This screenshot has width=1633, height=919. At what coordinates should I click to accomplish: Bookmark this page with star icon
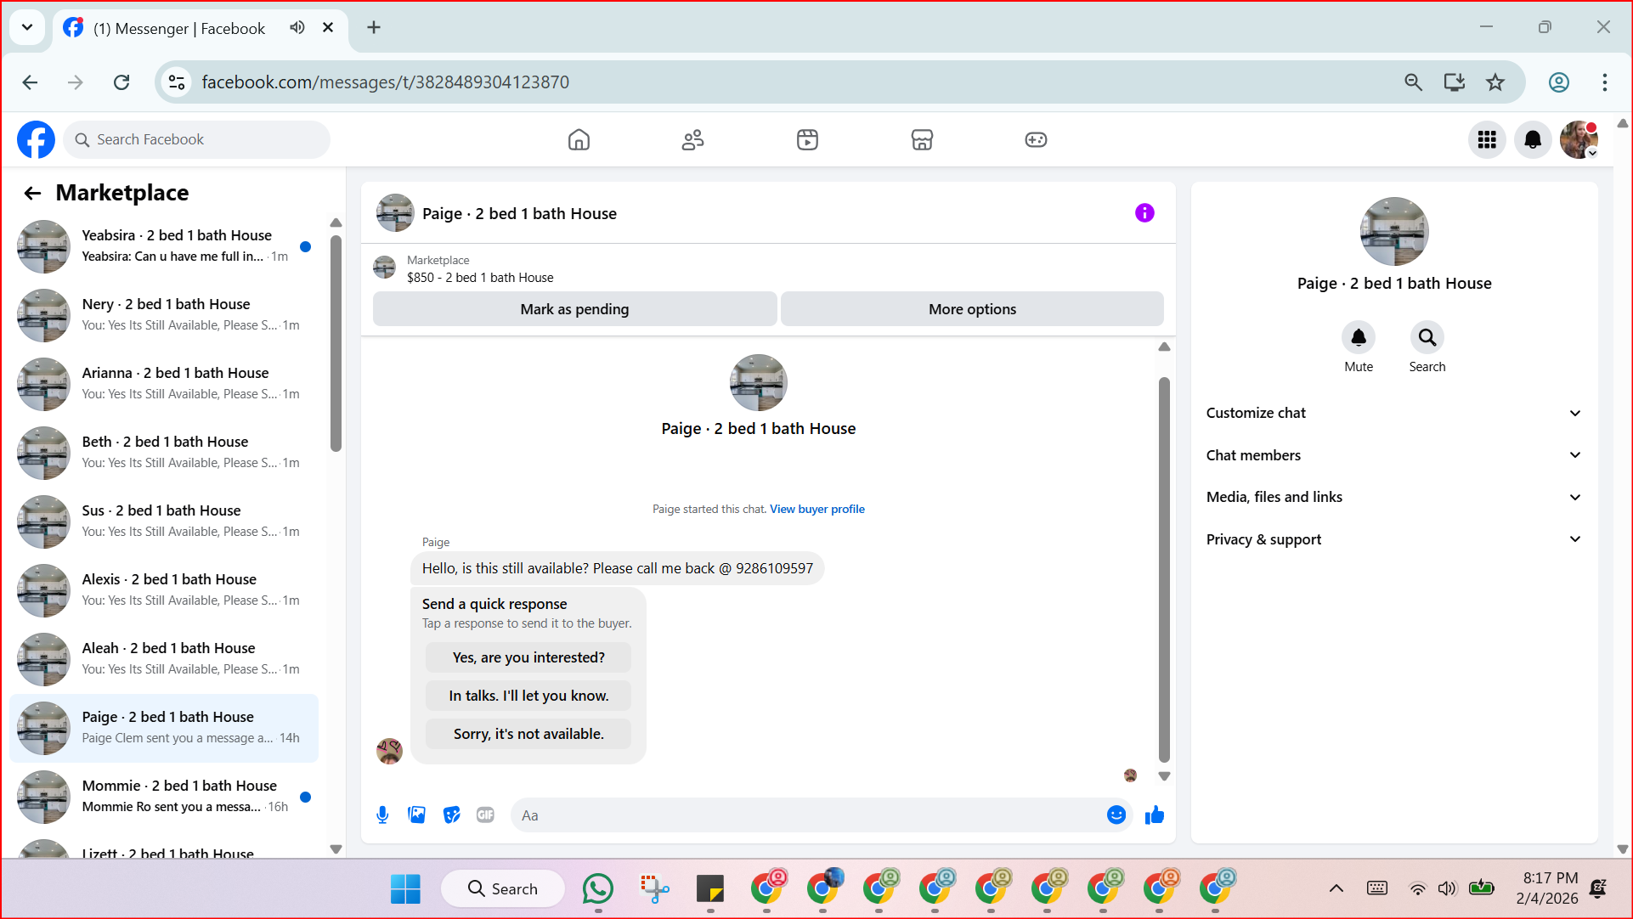point(1495,82)
